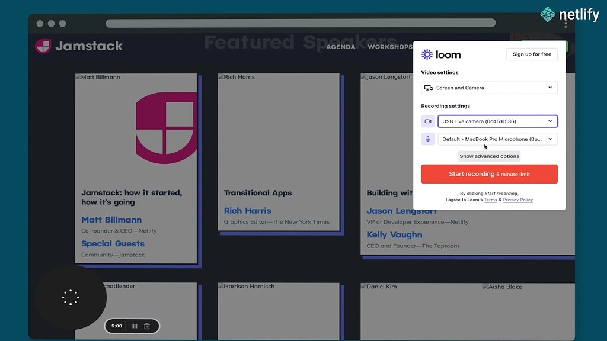Image resolution: width=607 pixels, height=341 pixels.
Task: Click the Jamstack logo in the header
Action: (x=79, y=46)
